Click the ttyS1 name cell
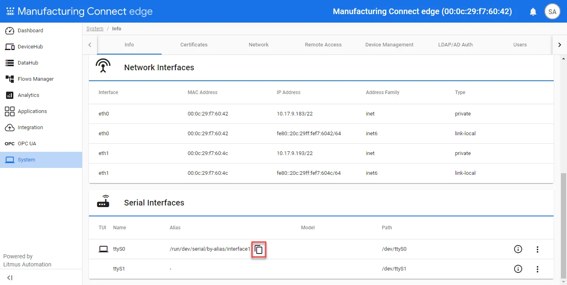 (119, 269)
